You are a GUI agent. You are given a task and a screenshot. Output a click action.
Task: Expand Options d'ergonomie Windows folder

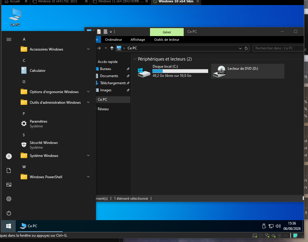click(x=88, y=92)
